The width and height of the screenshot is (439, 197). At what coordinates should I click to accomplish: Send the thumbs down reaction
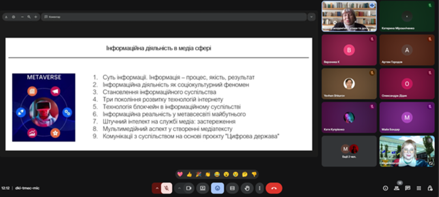tap(254, 174)
